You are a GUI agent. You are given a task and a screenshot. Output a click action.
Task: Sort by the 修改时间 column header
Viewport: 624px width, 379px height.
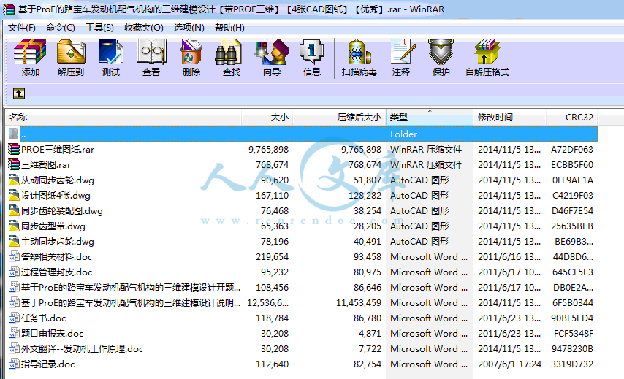point(510,118)
